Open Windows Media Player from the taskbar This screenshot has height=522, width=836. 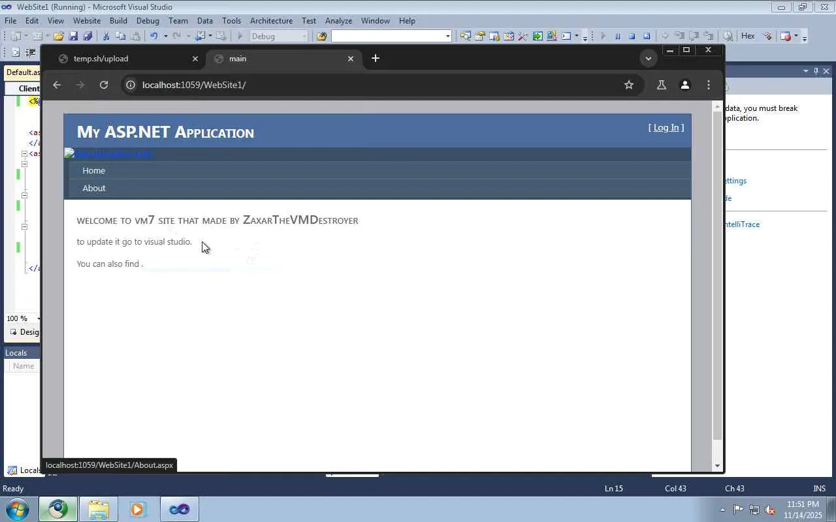click(x=138, y=510)
